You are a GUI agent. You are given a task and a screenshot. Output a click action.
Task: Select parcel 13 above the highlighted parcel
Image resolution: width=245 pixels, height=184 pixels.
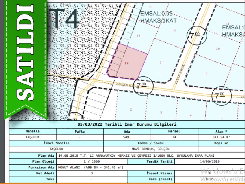click(x=138, y=35)
